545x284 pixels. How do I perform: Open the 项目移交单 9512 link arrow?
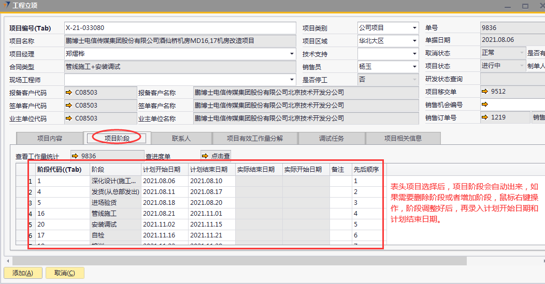(x=484, y=92)
